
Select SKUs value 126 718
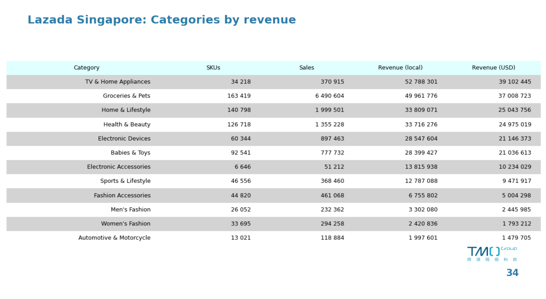click(239, 124)
